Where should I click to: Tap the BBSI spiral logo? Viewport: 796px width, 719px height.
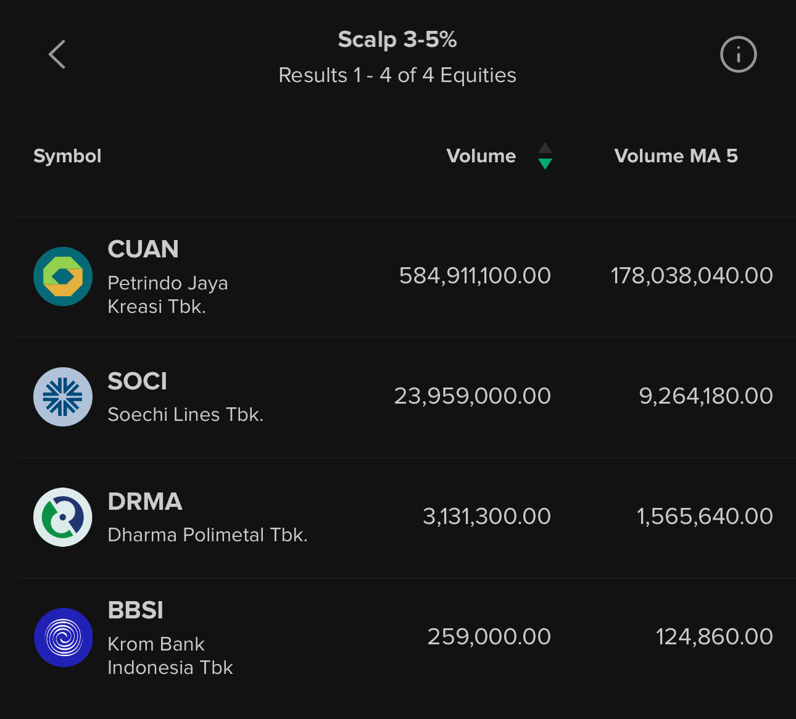[63, 638]
